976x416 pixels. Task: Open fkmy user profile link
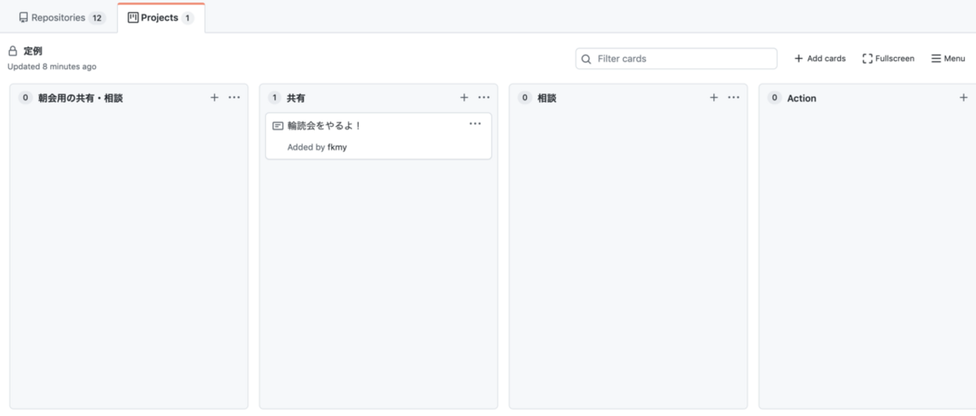[337, 147]
